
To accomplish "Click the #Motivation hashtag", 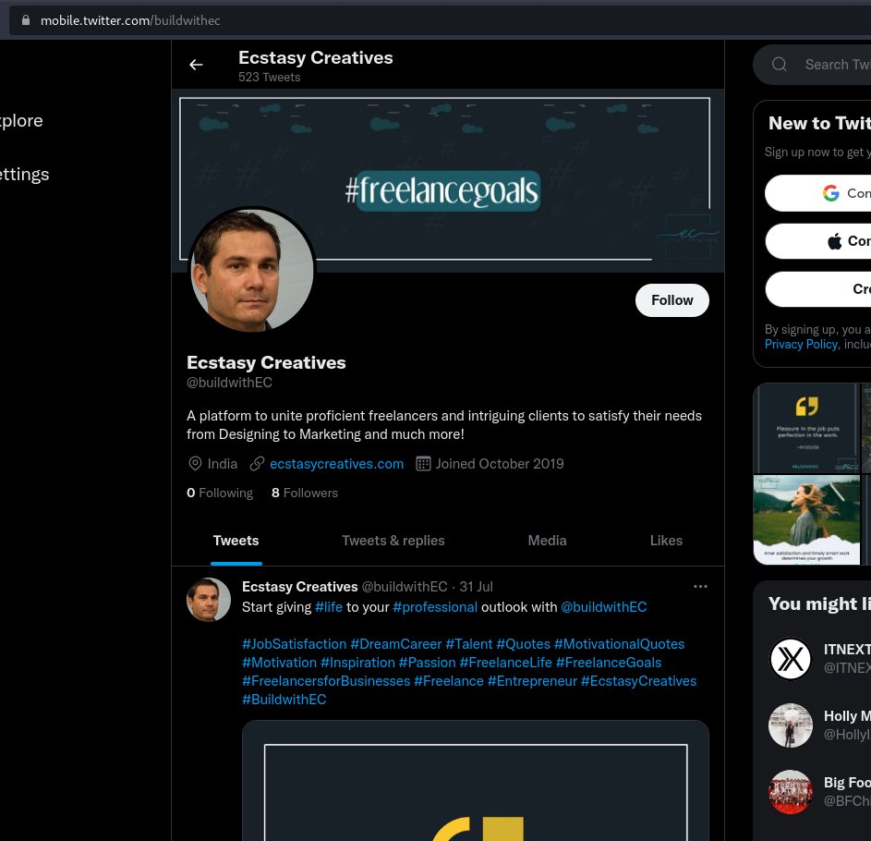I will pos(280,663).
